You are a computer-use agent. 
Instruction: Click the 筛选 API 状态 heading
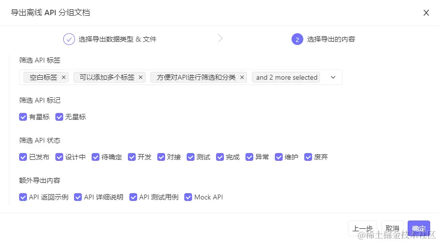tap(40, 140)
